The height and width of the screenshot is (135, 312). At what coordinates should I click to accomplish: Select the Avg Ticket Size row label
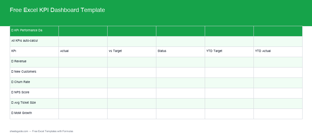25,103
